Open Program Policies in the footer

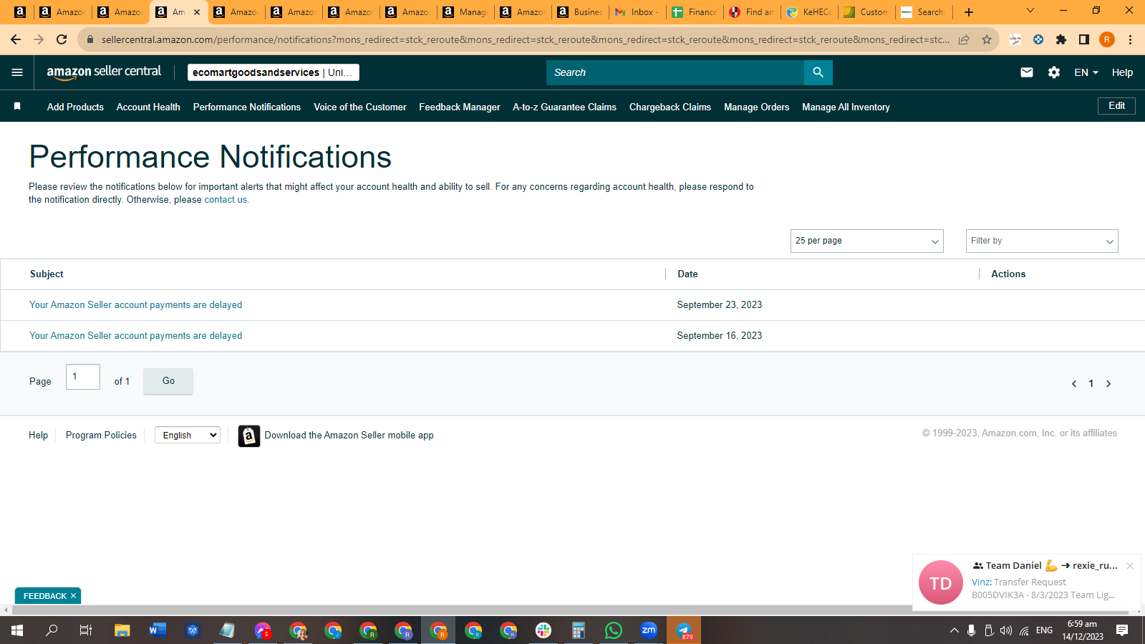click(x=101, y=436)
